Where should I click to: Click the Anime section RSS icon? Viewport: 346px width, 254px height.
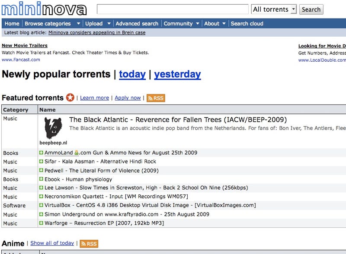[x=89, y=244]
